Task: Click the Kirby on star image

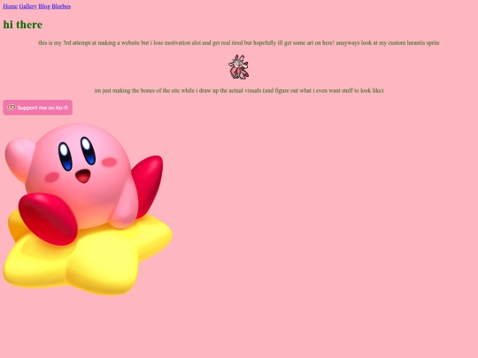Action: coord(88,209)
